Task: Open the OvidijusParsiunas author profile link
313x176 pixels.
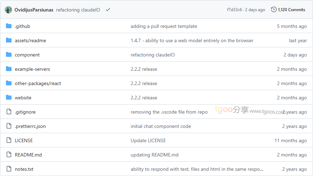Action: click(34, 10)
